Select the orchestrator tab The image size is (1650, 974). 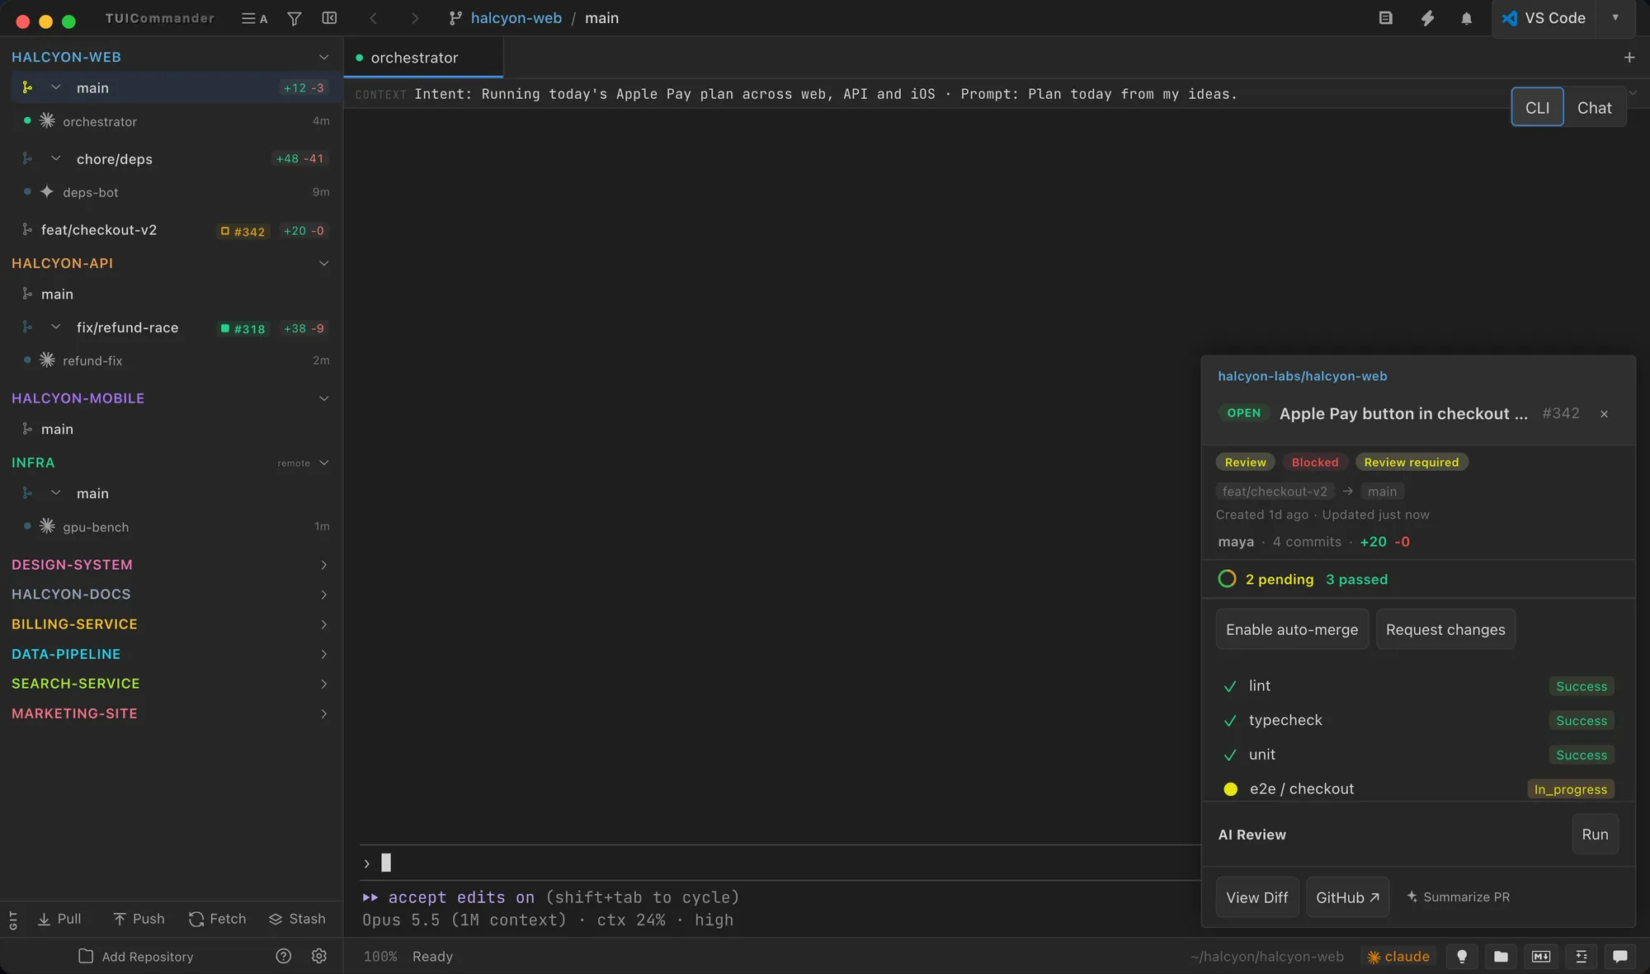tap(423, 58)
